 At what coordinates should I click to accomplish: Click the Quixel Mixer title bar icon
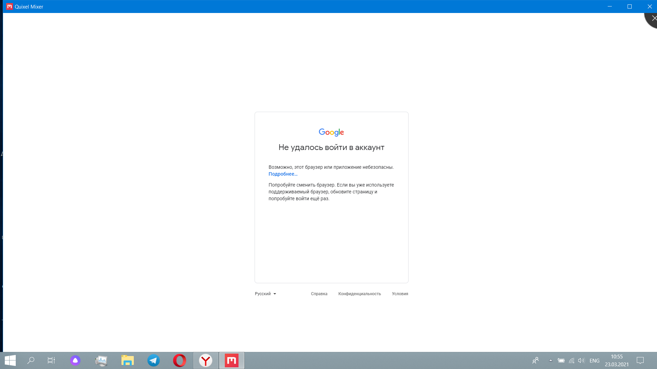9,6
